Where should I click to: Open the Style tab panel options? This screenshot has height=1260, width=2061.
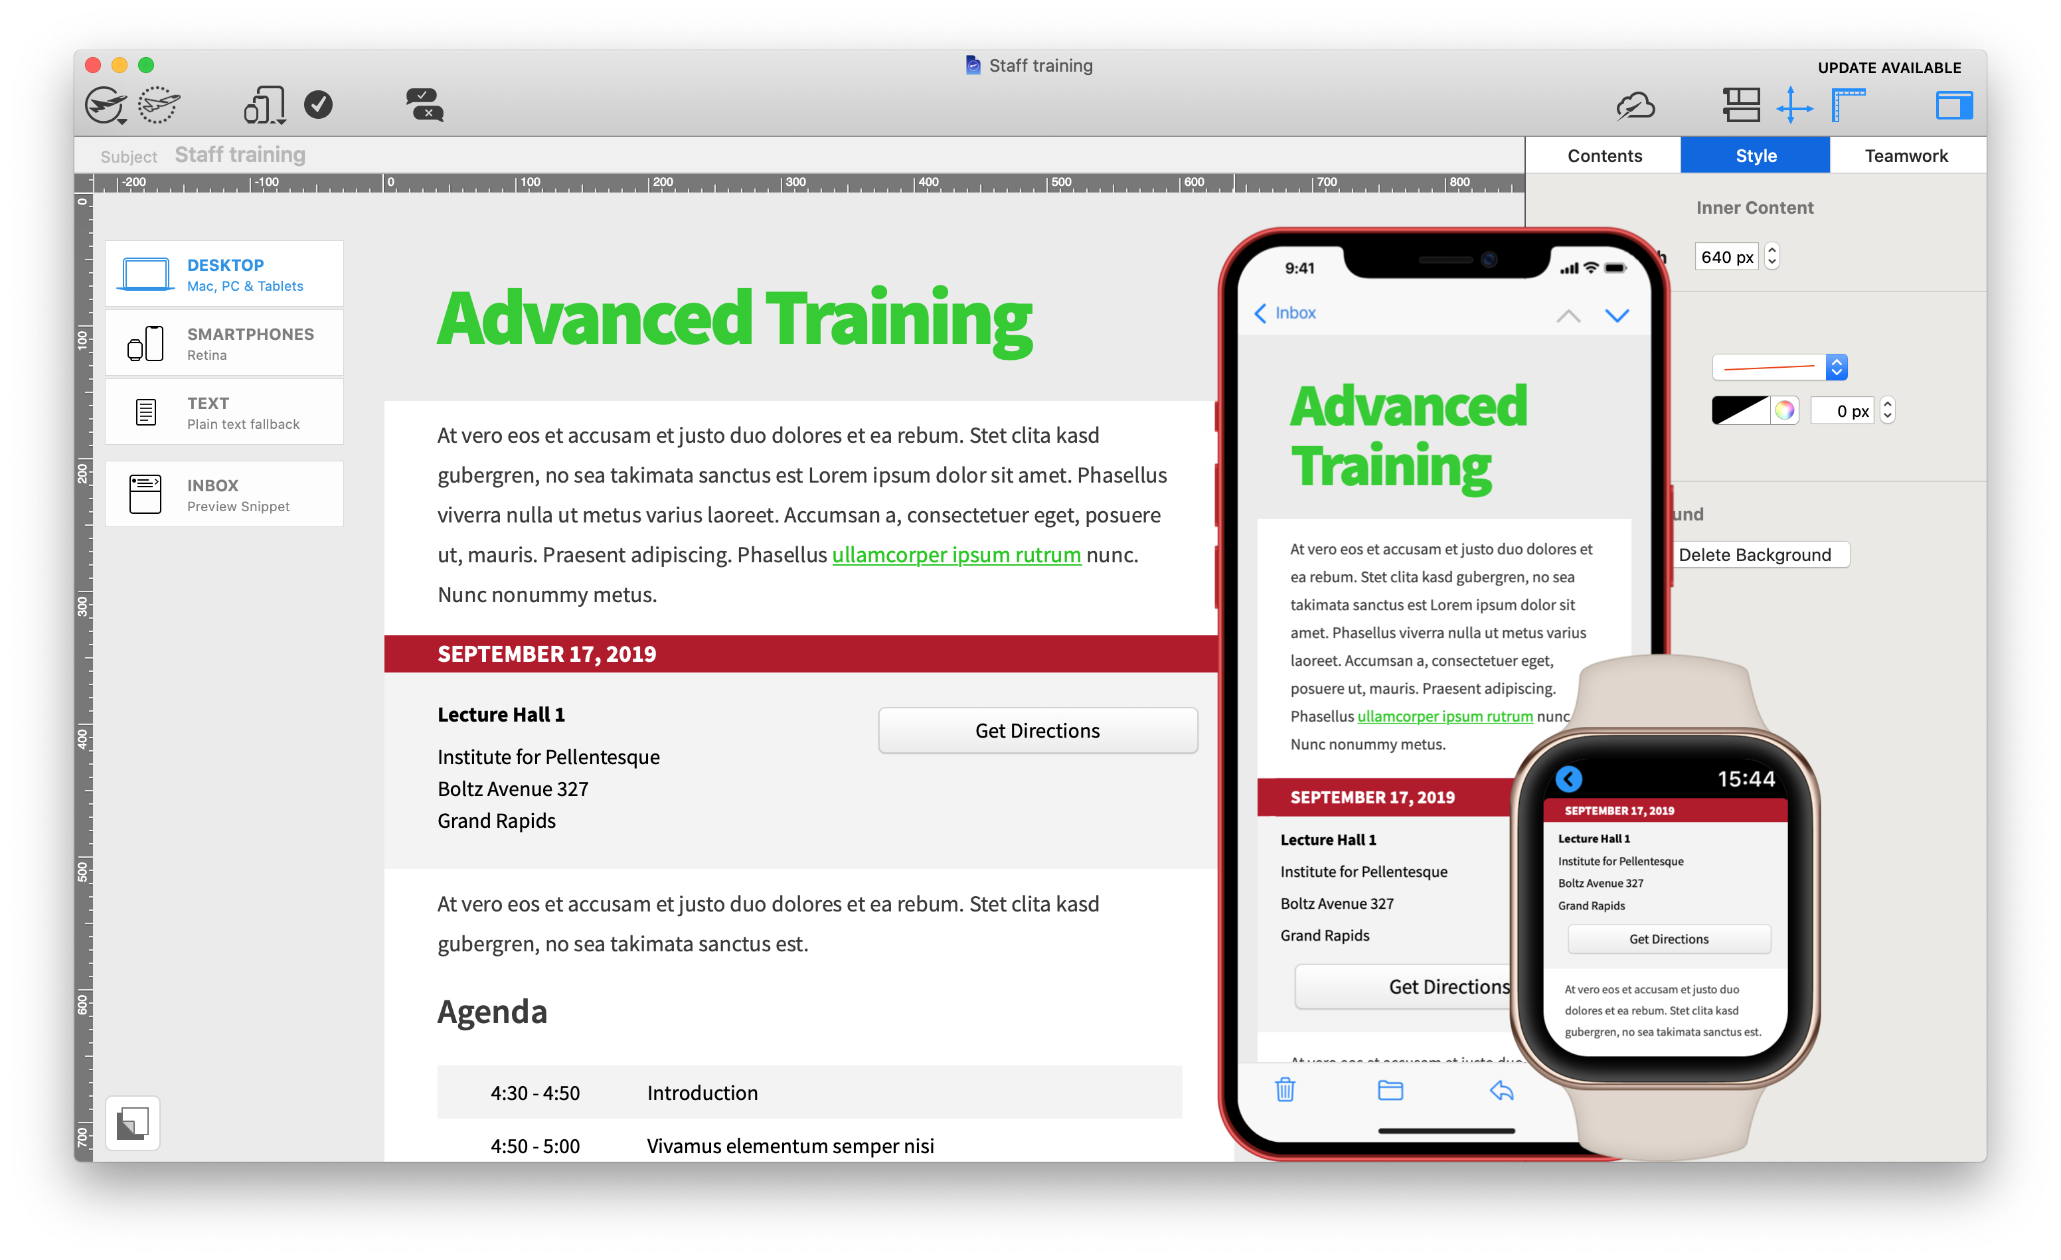(x=1755, y=155)
